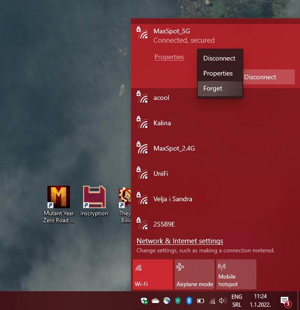The image size is (300, 310).
Task: Open the OneDrive cloud tray icon
Action: (x=155, y=301)
